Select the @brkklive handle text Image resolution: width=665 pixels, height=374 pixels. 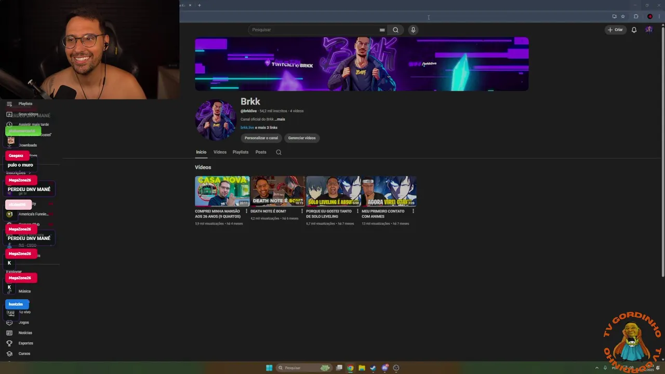[x=249, y=111]
